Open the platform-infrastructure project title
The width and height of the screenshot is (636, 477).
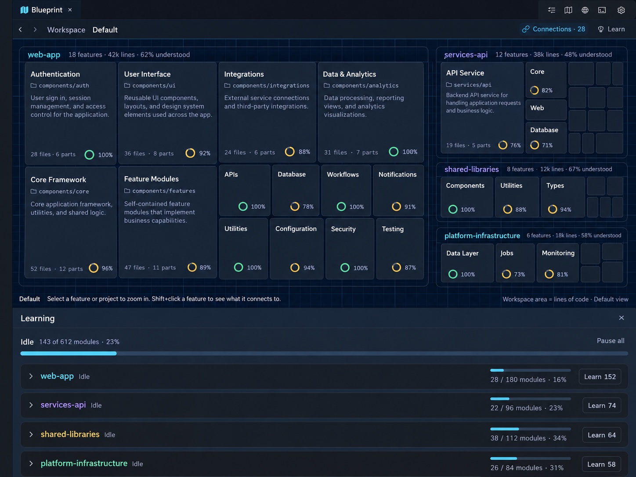coord(482,235)
